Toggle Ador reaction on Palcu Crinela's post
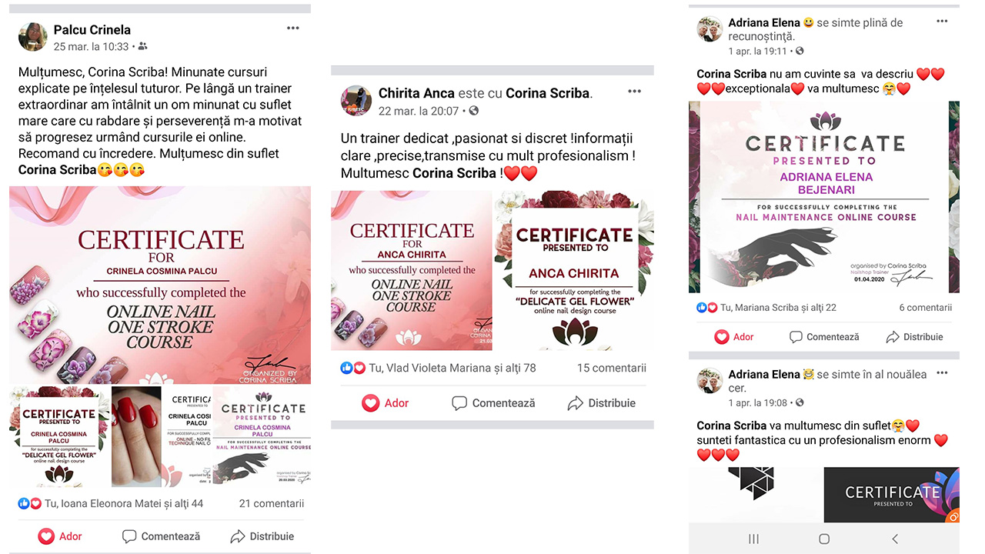The width and height of the screenshot is (985, 554). pos(60,536)
